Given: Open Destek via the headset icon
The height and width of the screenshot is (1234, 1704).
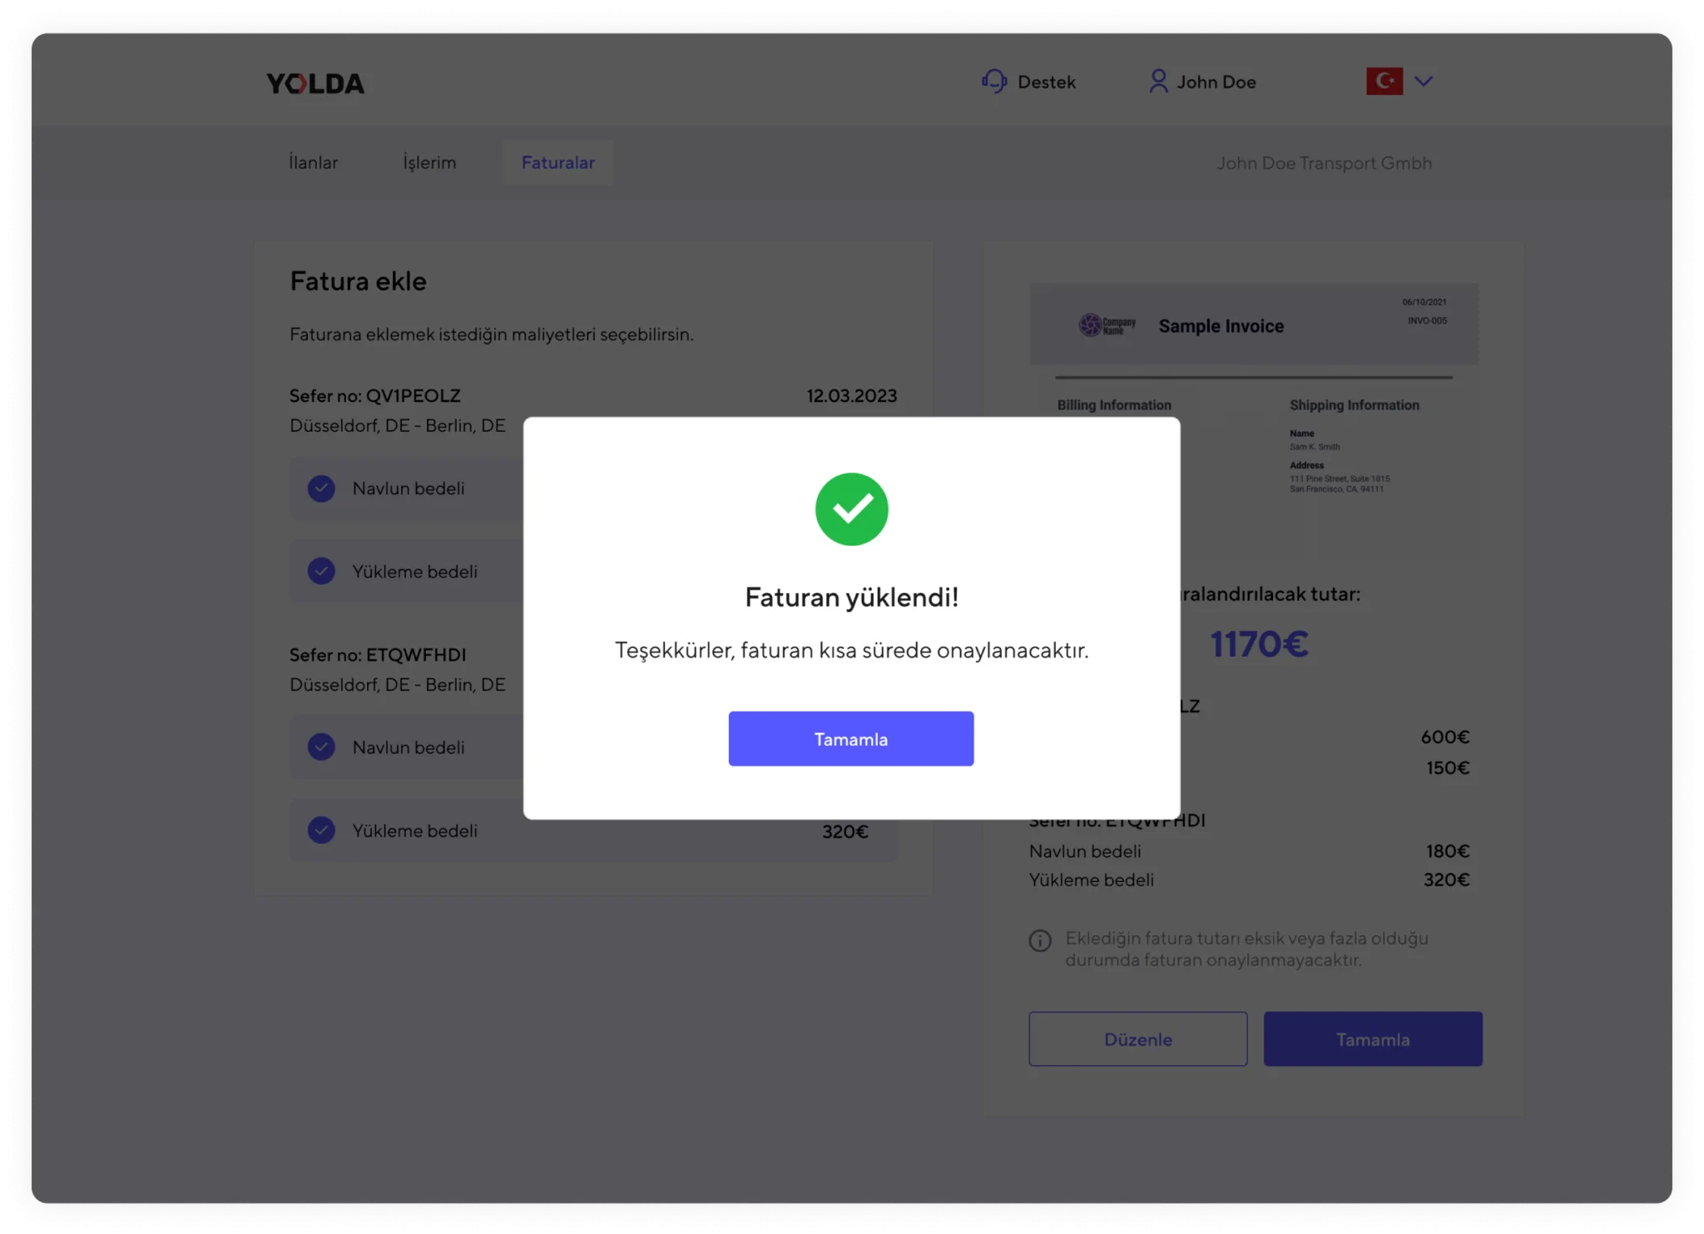Looking at the screenshot, I should pos(993,82).
